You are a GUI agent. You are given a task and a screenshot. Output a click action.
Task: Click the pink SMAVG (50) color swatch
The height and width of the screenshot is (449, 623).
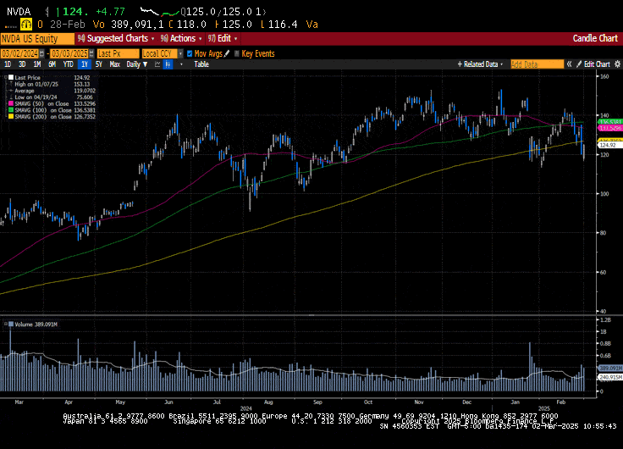coord(10,104)
